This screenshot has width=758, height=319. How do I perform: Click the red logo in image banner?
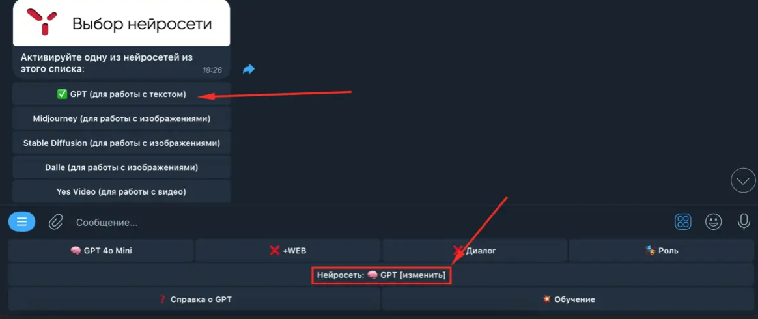[x=42, y=21]
